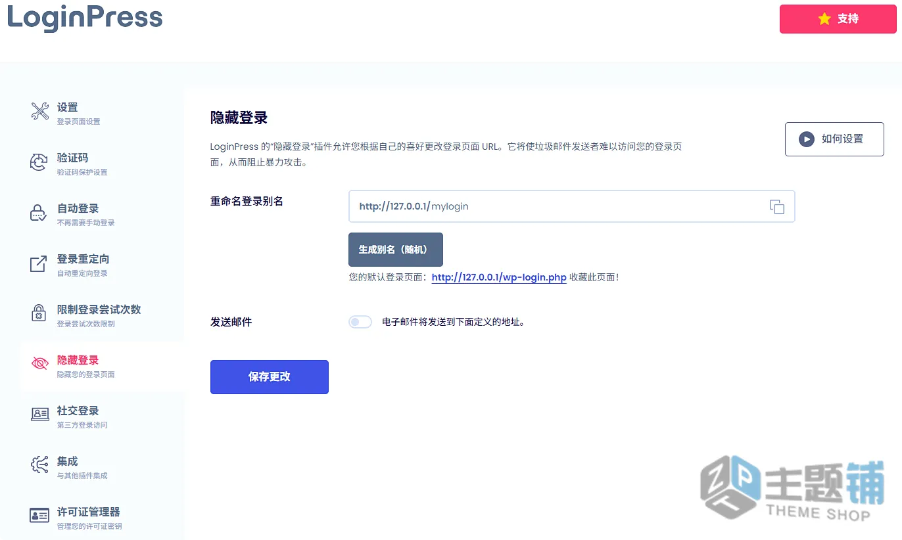Click the padlock icon beside 自动登录
This screenshot has height=540, width=902.
(39, 212)
